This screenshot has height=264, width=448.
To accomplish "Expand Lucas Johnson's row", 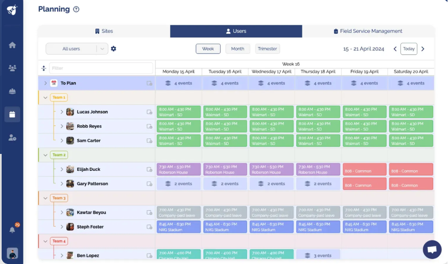I will [62, 112].
